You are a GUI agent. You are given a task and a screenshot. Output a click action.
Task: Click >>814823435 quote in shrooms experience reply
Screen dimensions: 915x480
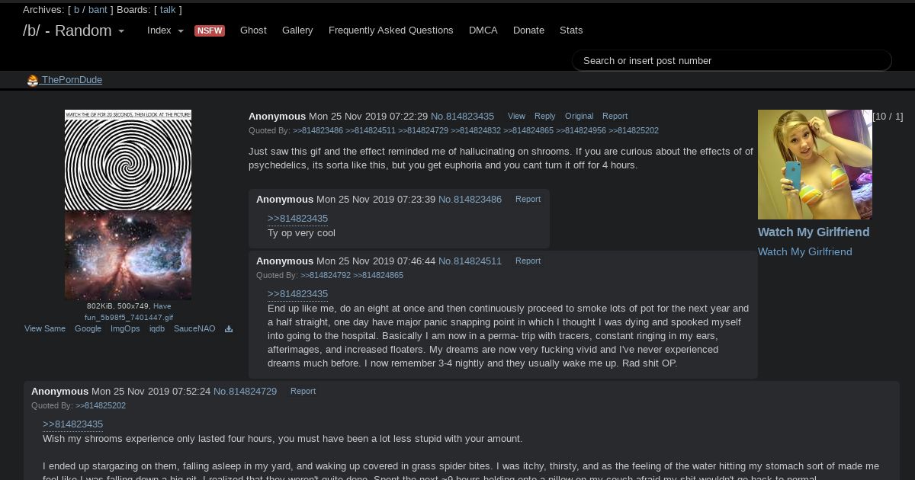pyautogui.click(x=72, y=424)
